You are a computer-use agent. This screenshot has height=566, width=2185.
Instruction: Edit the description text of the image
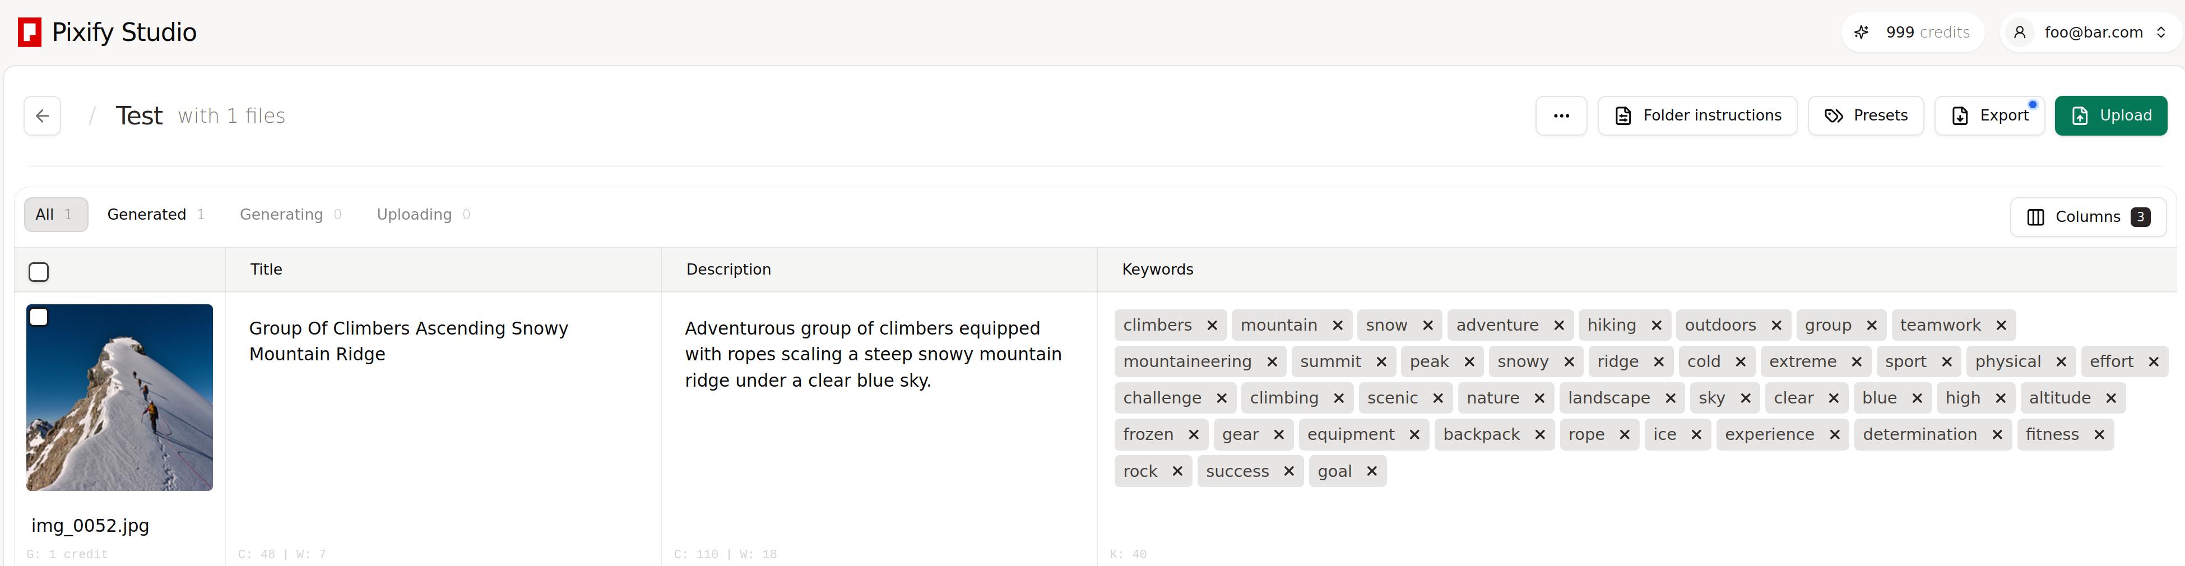872,355
